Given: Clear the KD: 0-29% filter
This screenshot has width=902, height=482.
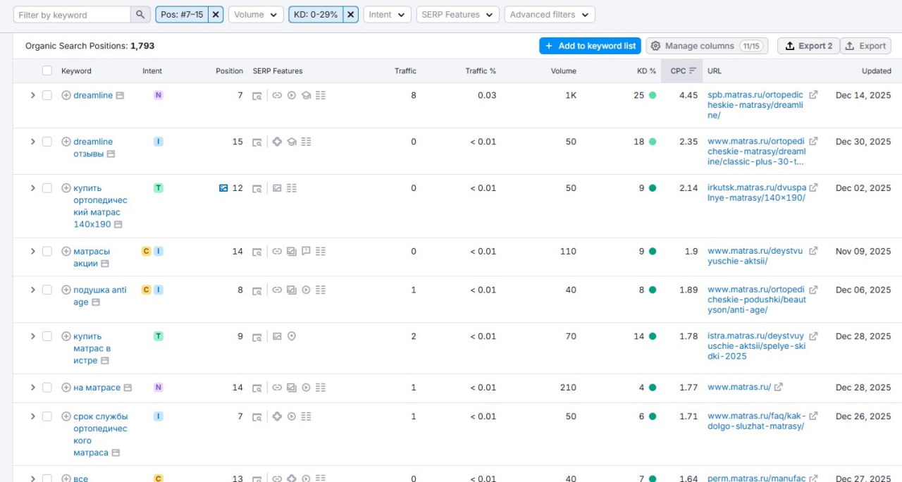Looking at the screenshot, I should (x=350, y=15).
